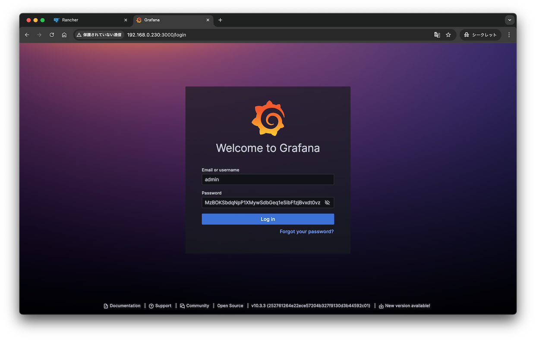Select the Grafana browser tab
Image resolution: width=536 pixels, height=340 pixels.
(173, 20)
